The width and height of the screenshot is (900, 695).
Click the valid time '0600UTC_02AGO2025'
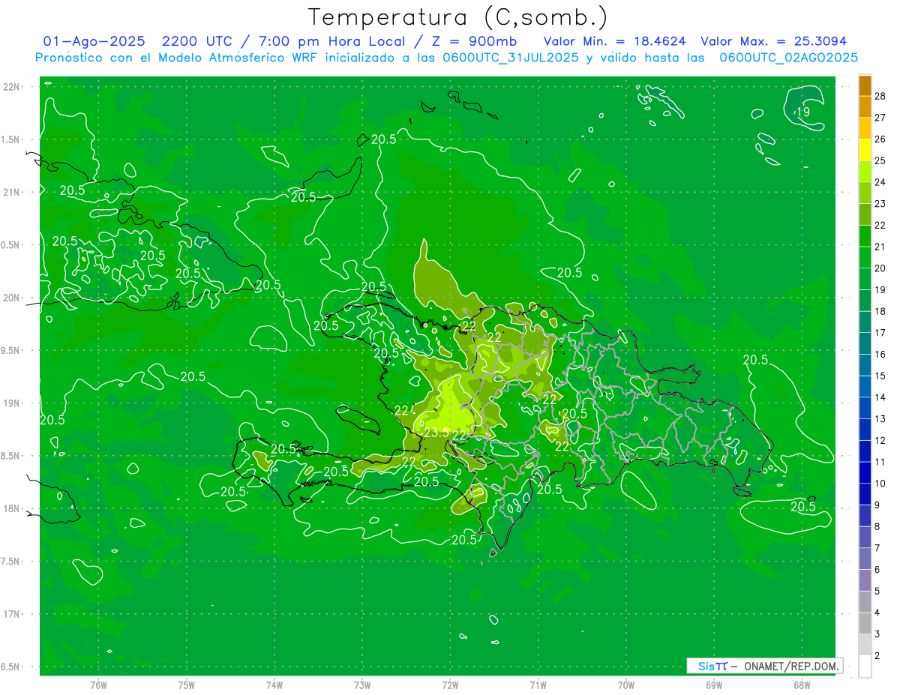coord(789,58)
